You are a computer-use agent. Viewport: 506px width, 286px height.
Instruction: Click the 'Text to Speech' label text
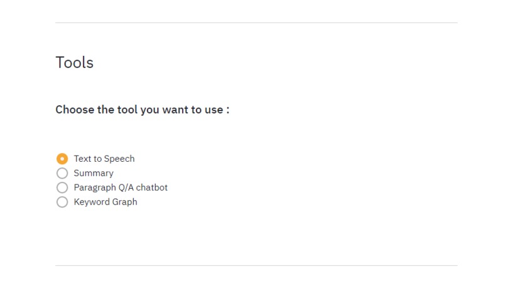pos(104,159)
